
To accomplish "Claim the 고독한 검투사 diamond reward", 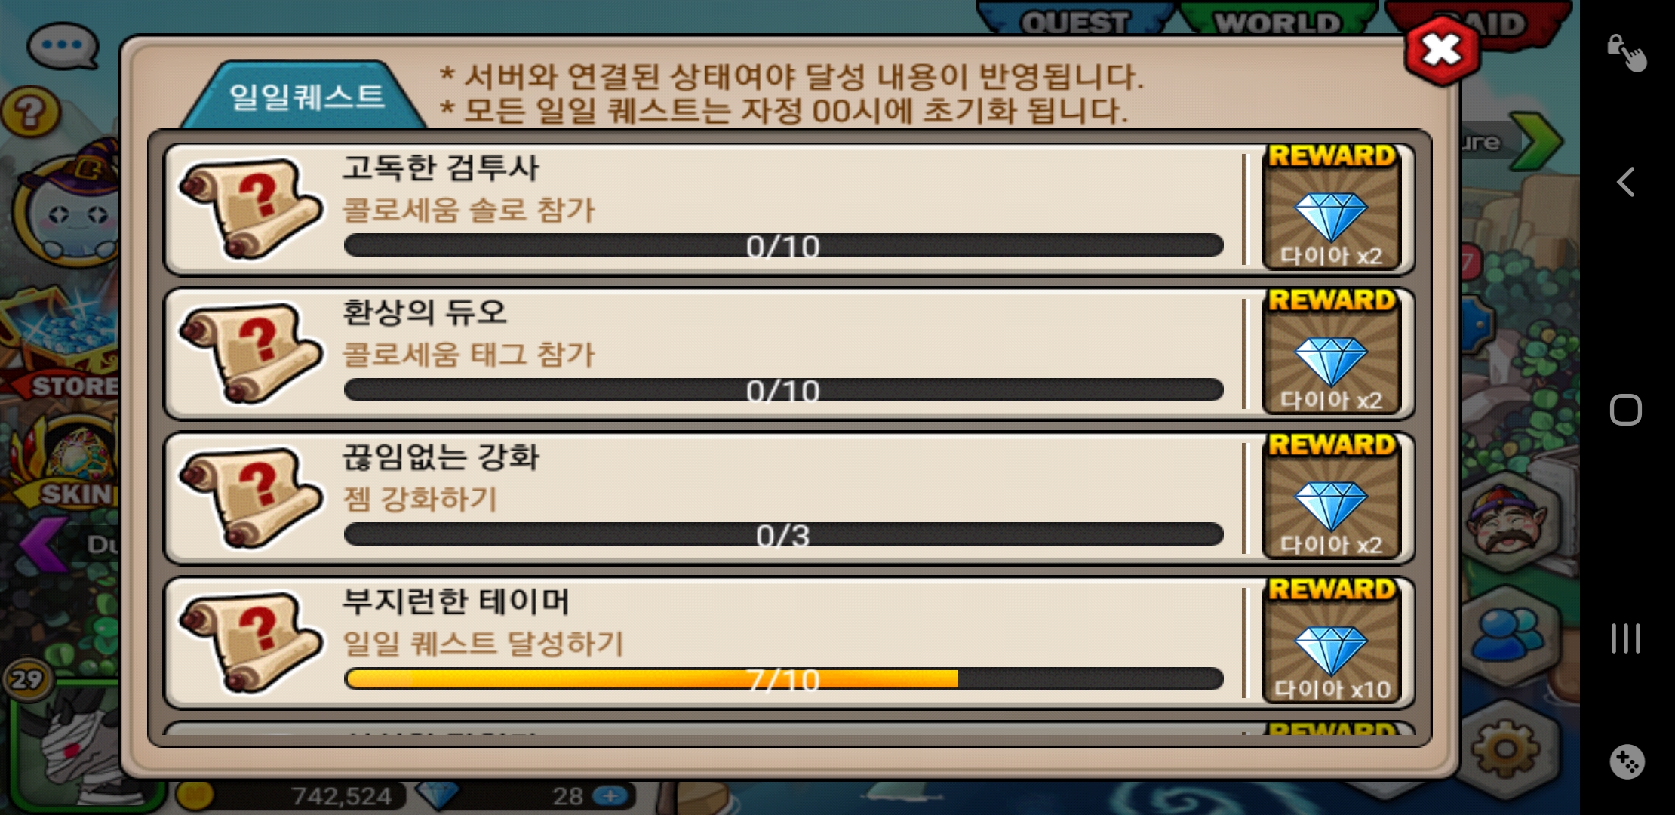I will (1332, 207).
